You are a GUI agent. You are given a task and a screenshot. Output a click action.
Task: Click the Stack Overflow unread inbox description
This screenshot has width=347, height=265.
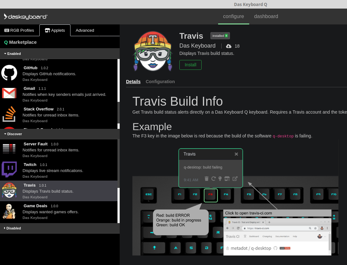point(51,115)
